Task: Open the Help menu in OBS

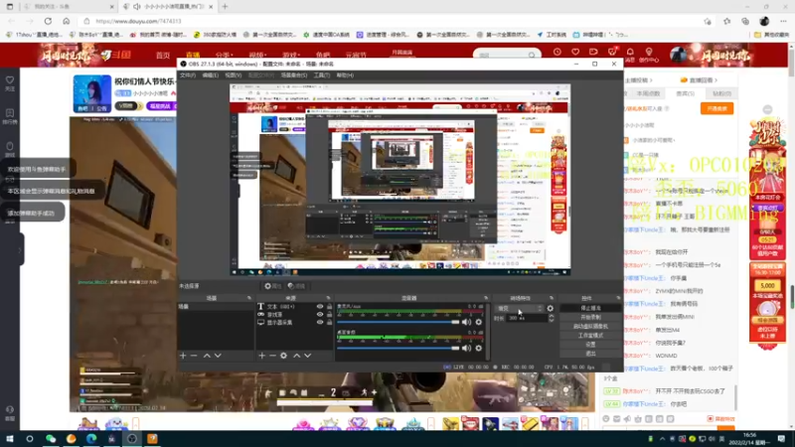Action: tap(345, 75)
